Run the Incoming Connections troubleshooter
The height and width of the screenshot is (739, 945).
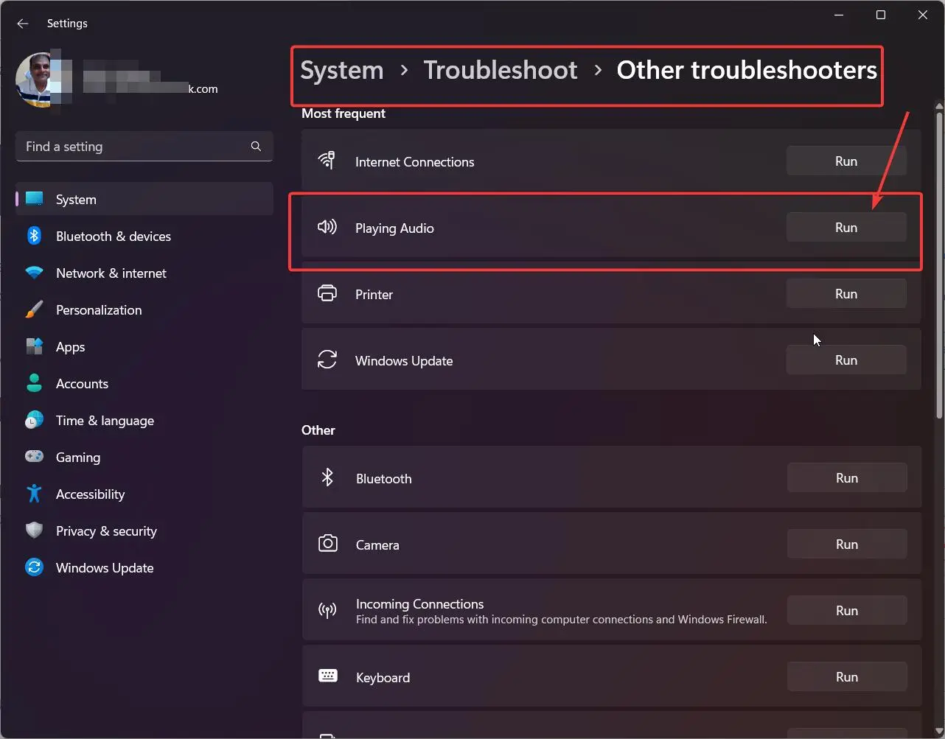[x=847, y=611]
